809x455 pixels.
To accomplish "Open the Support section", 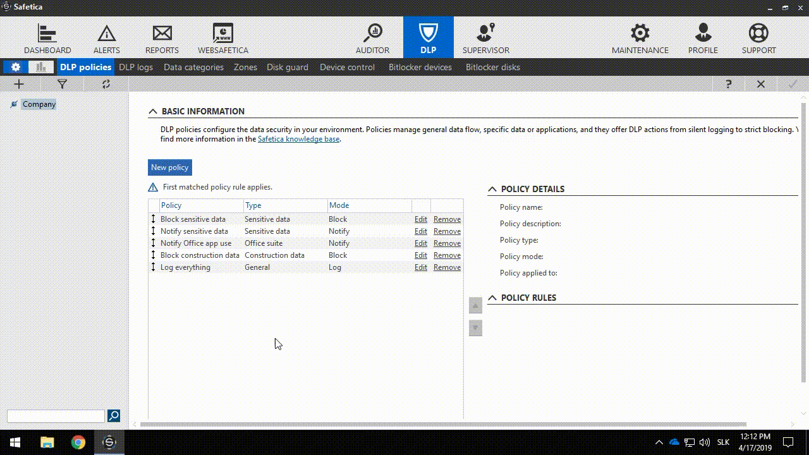I will (758, 37).
